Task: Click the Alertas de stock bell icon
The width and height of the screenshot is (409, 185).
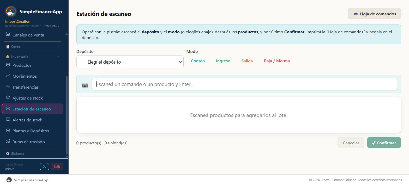Action: pyautogui.click(x=8, y=120)
